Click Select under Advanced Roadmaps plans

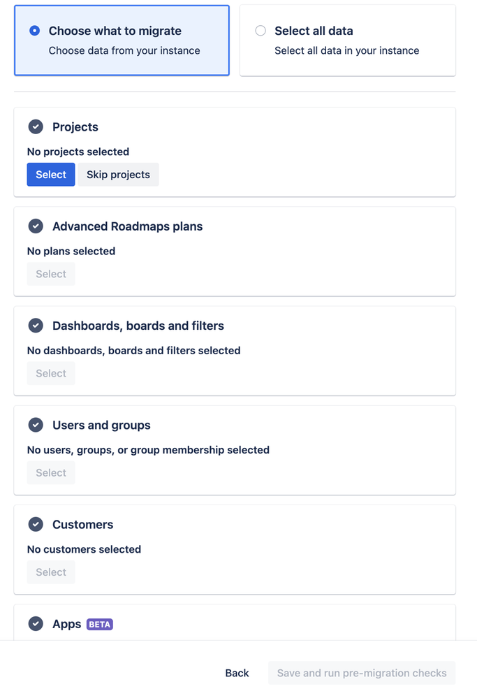click(51, 274)
